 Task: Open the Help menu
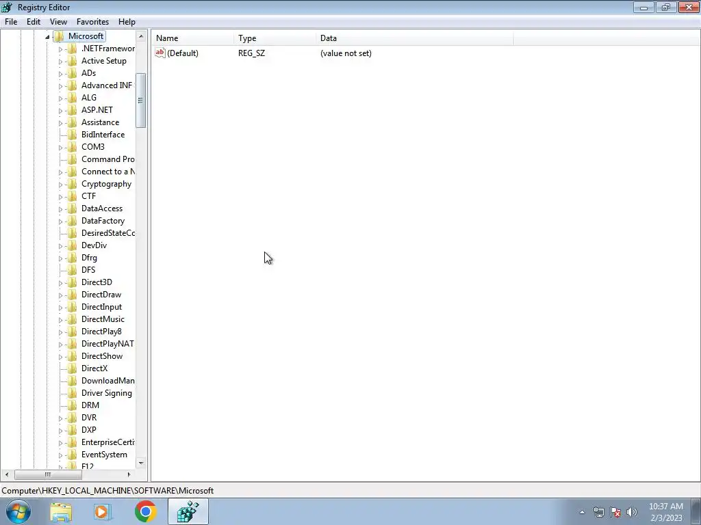(127, 22)
